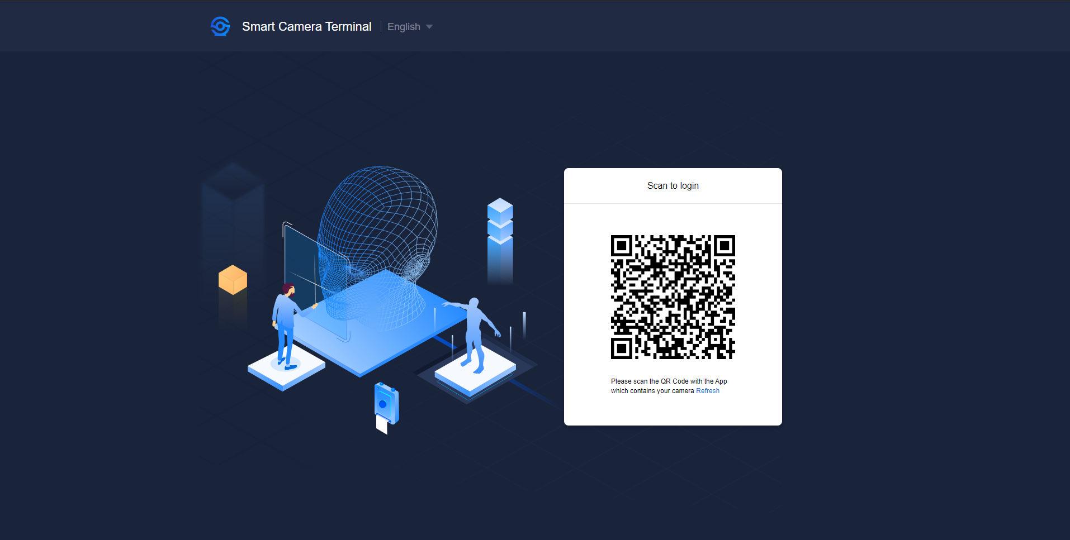Click the Scan to login heading
The height and width of the screenshot is (540, 1070).
pyautogui.click(x=673, y=186)
